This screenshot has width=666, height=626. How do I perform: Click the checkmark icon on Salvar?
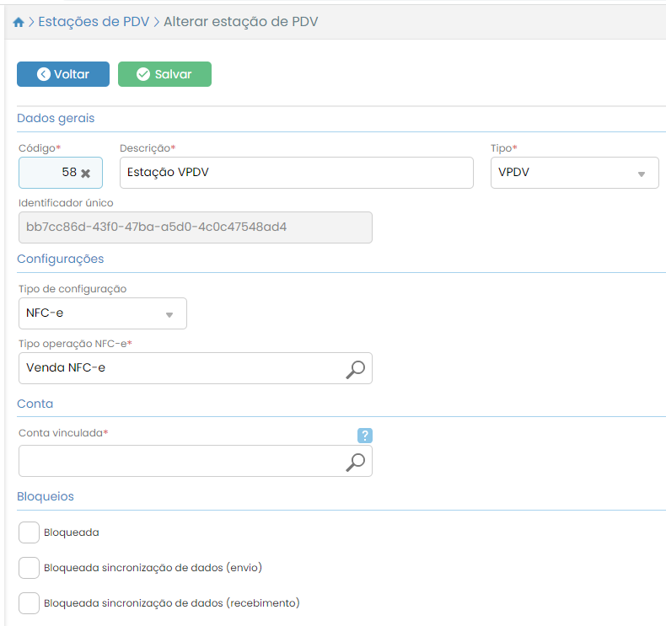pos(142,74)
